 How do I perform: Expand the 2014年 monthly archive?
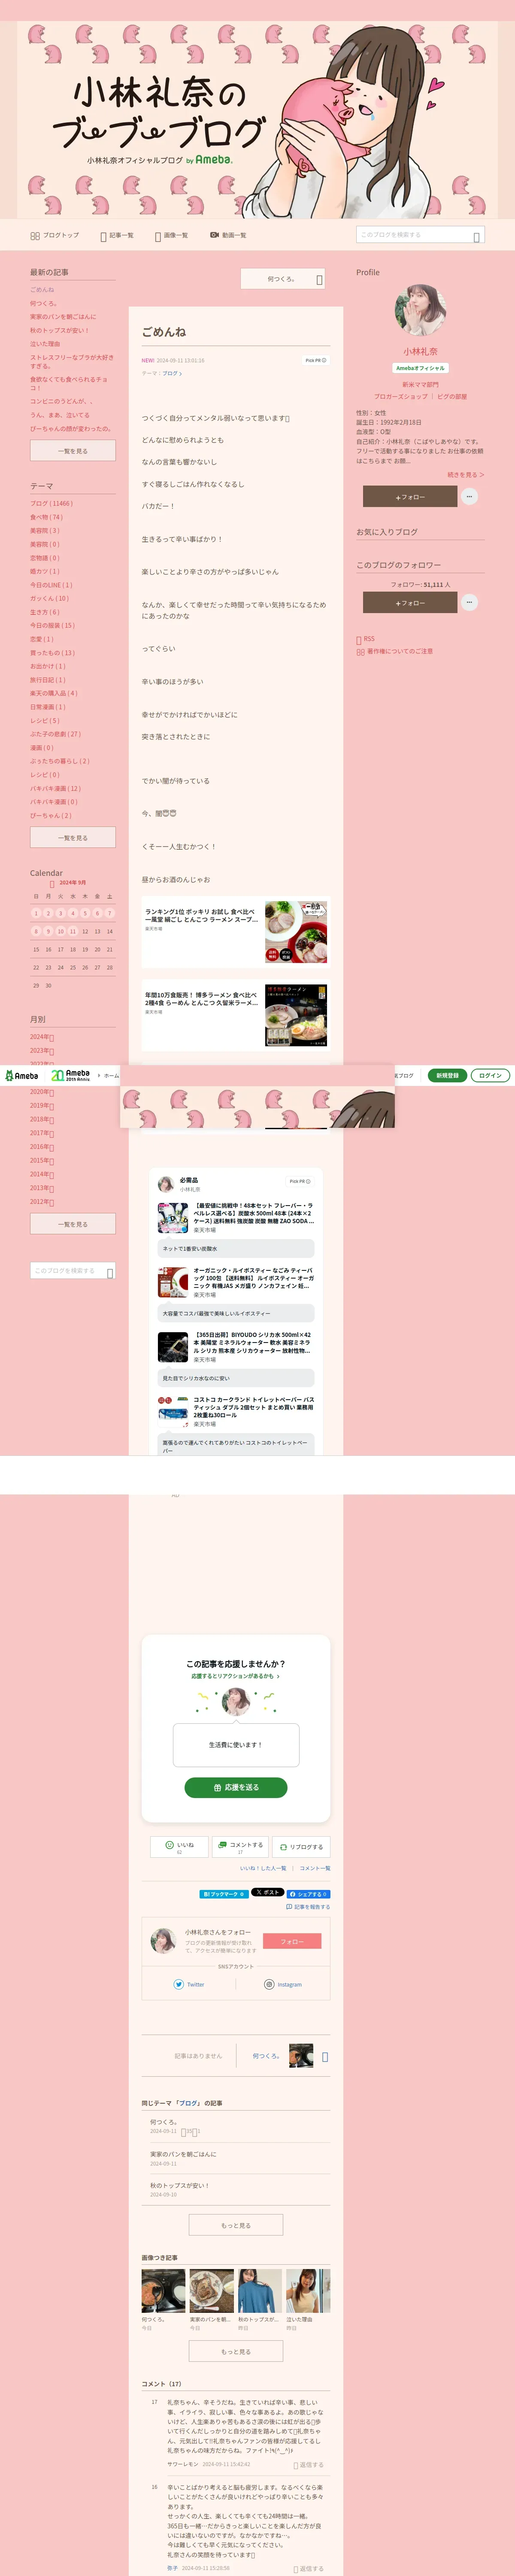point(42,1175)
